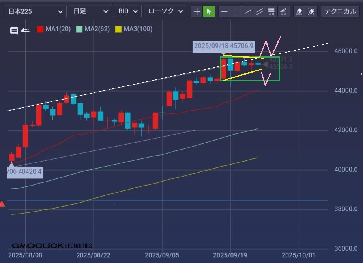The width and height of the screenshot is (363, 263).
Task: Open the 日本225 symbol dropdown
Action: tap(34, 11)
